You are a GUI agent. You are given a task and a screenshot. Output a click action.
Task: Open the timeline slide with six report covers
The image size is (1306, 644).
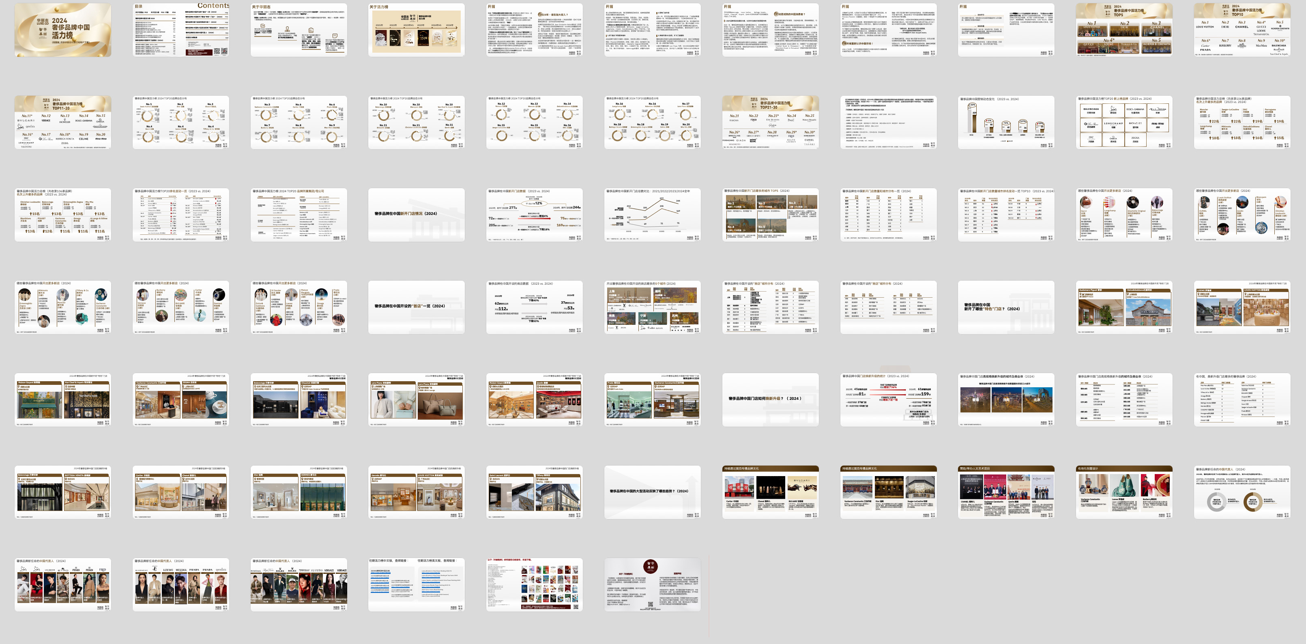(x=416, y=30)
